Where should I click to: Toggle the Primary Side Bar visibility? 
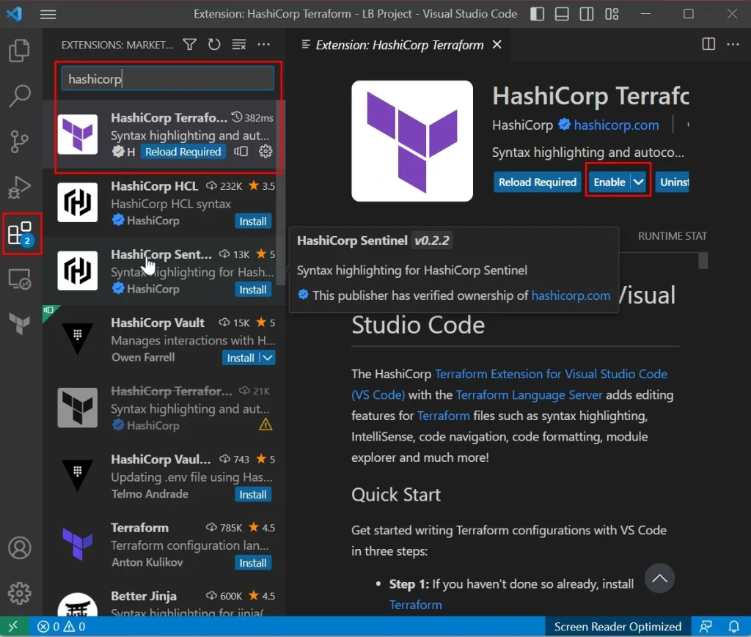pos(537,14)
